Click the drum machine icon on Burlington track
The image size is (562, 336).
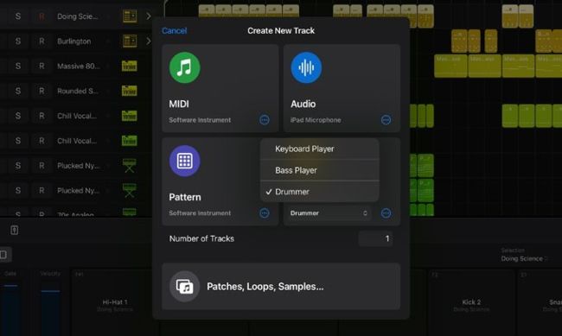[x=130, y=41]
